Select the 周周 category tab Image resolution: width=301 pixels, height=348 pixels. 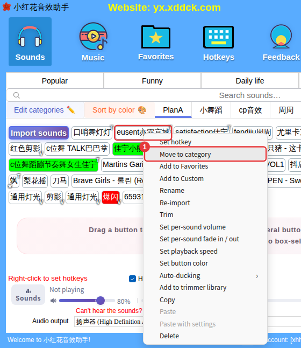coord(286,110)
